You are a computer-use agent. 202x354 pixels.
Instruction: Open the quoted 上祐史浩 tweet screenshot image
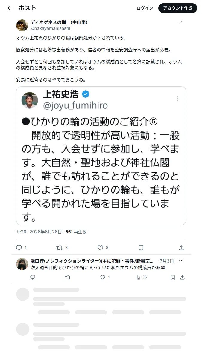click(101, 156)
